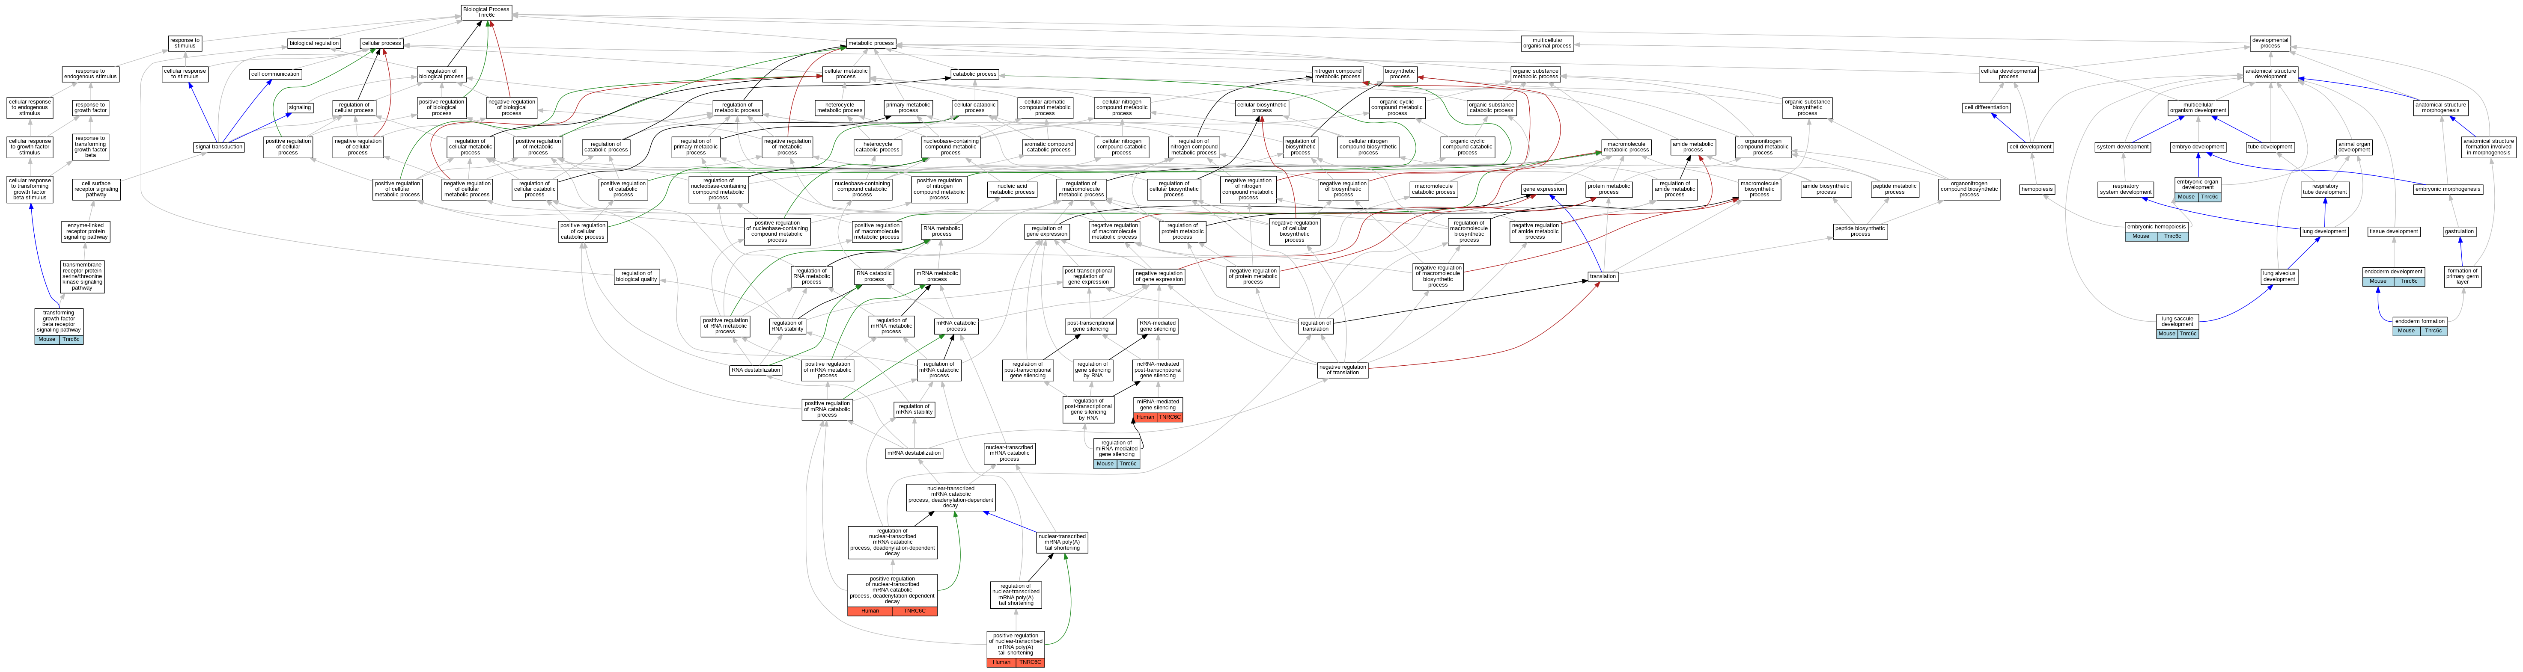Click 'enzyme-linked receptor protein signaling pathway' node
The image size is (2523, 672).
(x=85, y=232)
